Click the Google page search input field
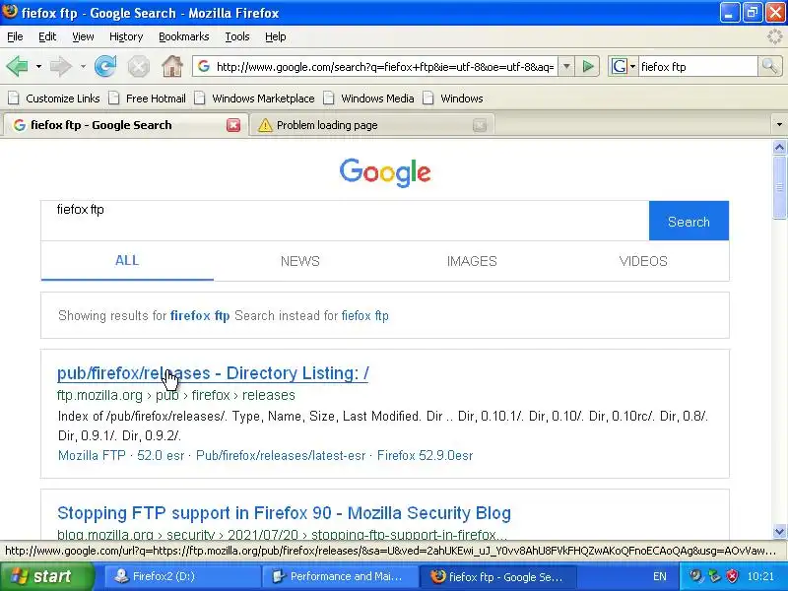This screenshot has width=788, height=591. tap(345, 221)
